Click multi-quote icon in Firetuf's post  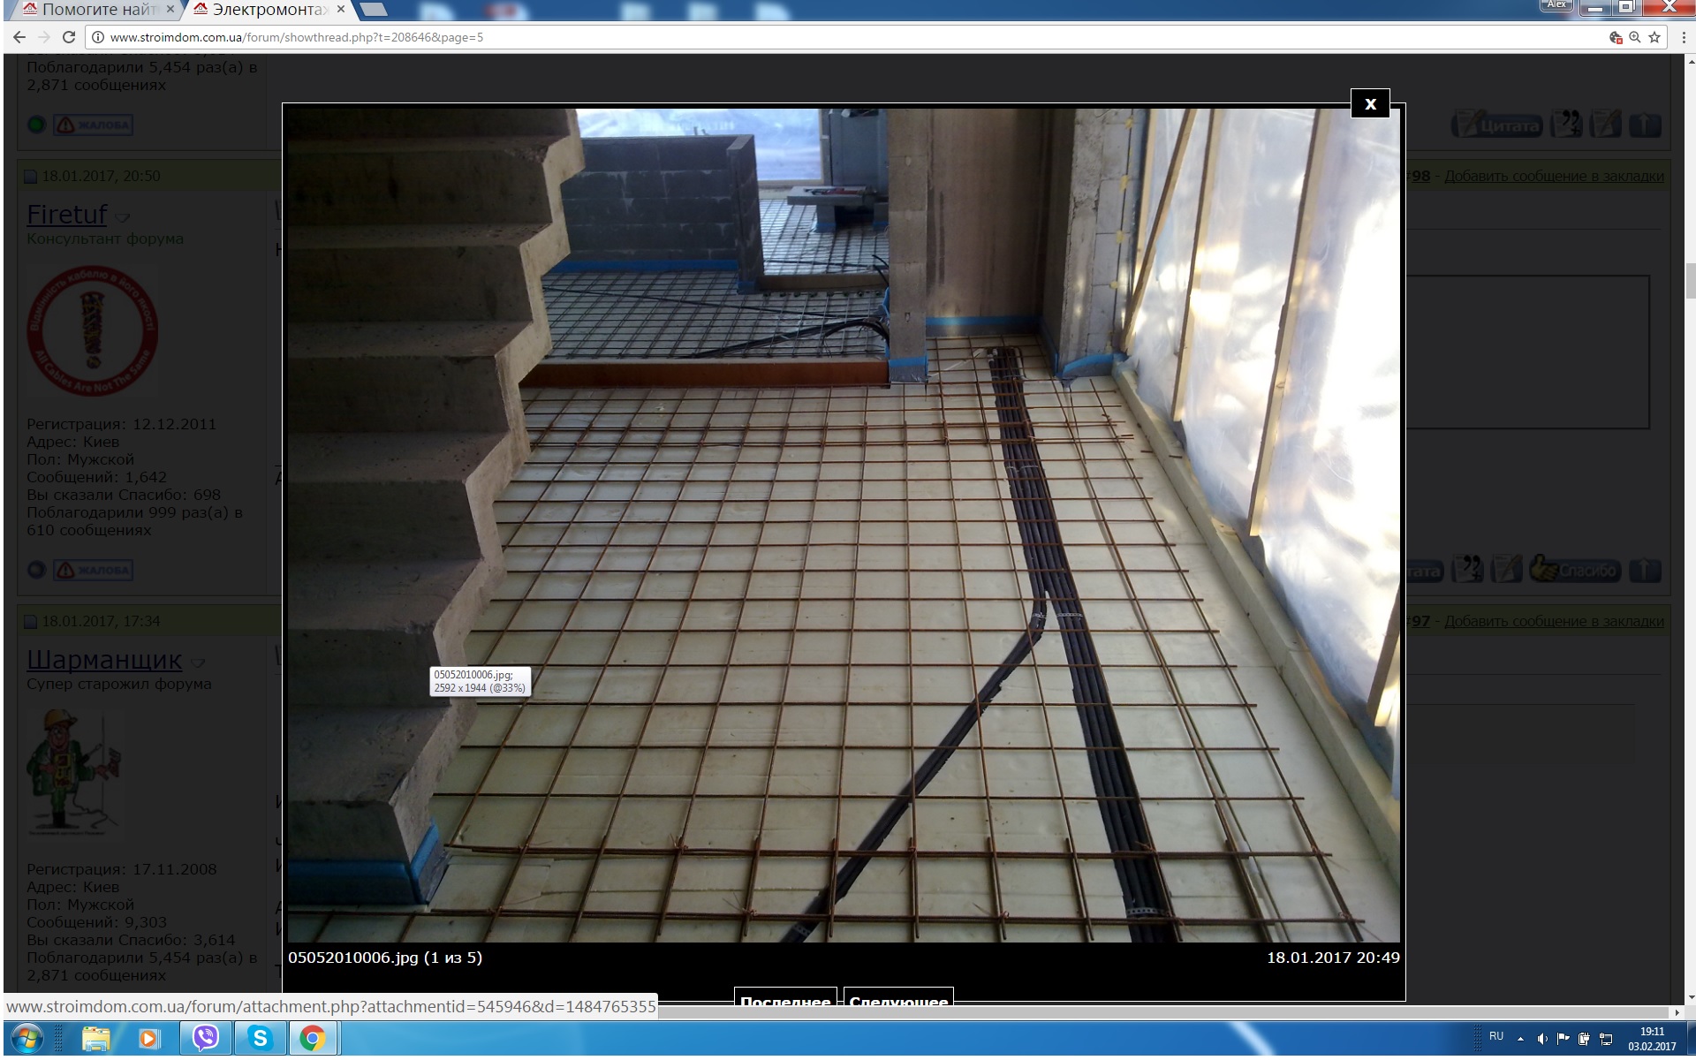coord(1467,570)
